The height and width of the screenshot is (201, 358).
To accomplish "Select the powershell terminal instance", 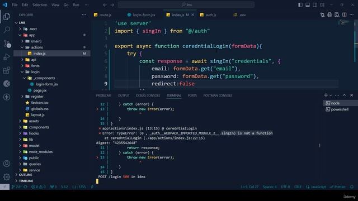I will [x=340, y=109].
